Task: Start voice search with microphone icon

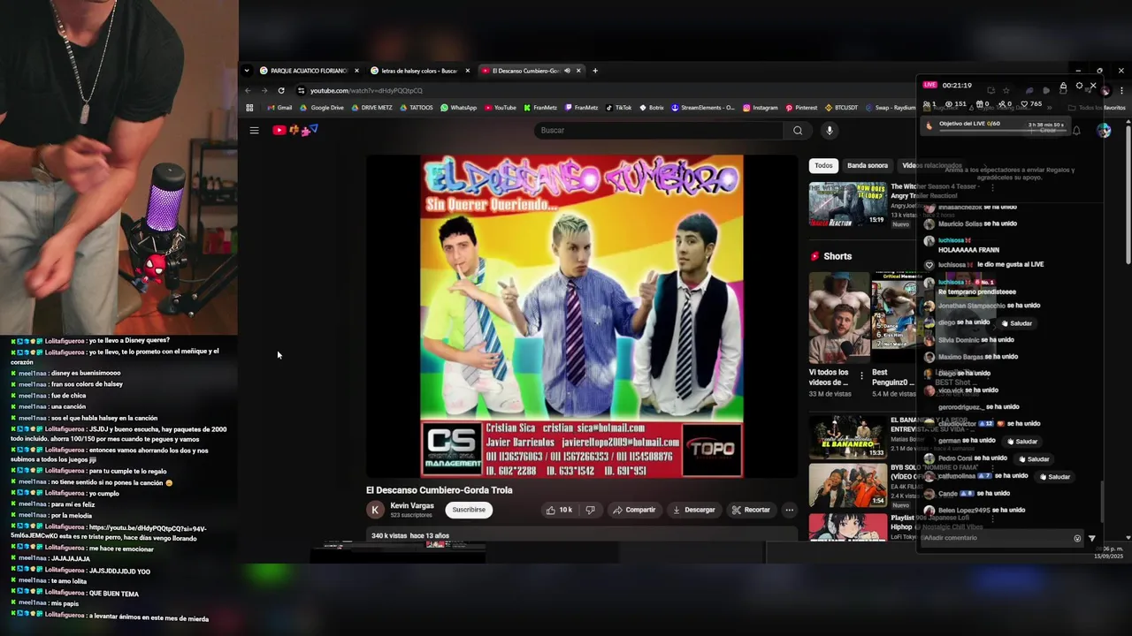Action: 829,131
